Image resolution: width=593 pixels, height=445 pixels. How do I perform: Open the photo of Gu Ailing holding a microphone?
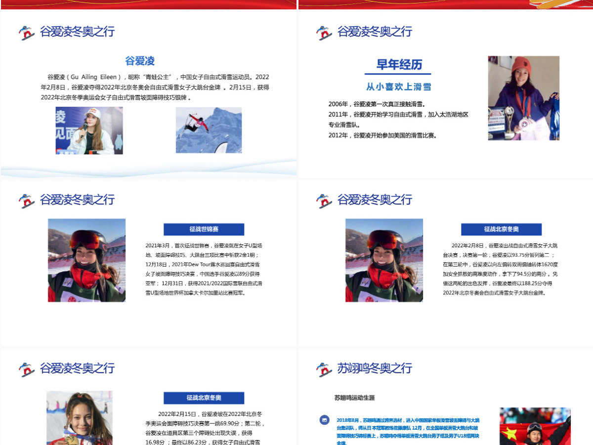tap(89, 131)
